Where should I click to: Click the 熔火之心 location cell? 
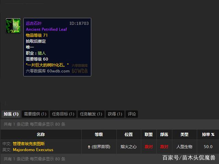tap(129, 147)
